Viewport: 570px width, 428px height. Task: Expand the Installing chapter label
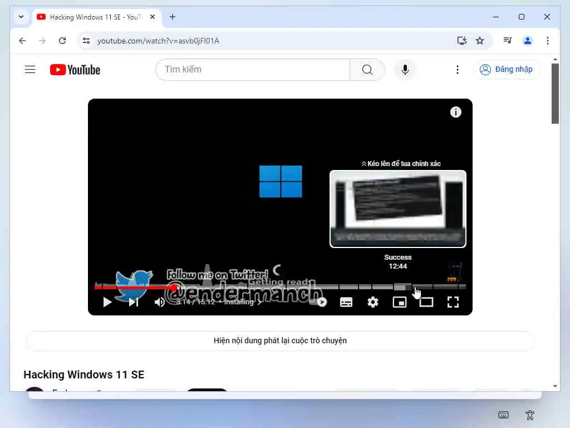click(x=243, y=302)
